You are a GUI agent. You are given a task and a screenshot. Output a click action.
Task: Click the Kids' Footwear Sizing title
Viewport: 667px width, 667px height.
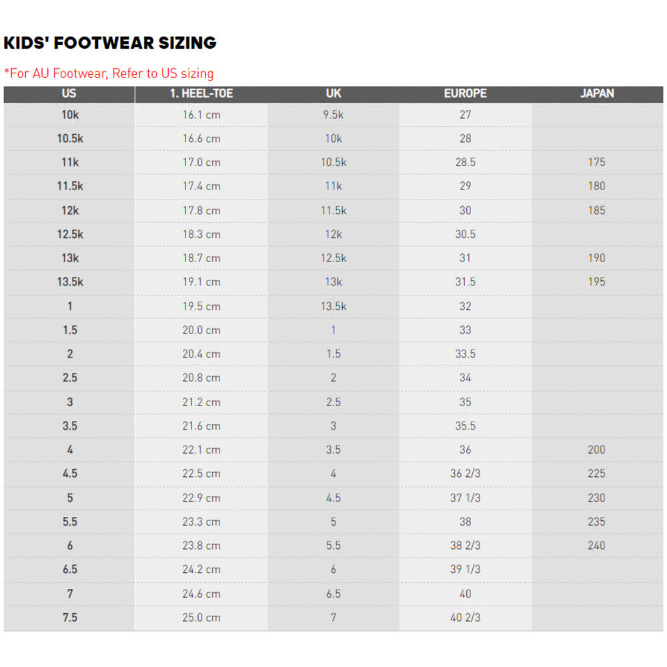(x=110, y=43)
